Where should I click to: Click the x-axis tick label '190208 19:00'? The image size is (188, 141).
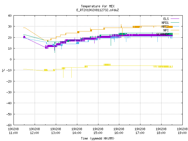point(182,131)
